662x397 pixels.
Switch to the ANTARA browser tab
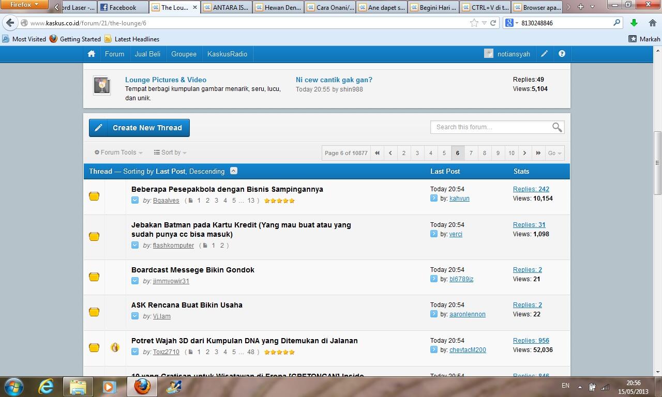[x=227, y=7]
